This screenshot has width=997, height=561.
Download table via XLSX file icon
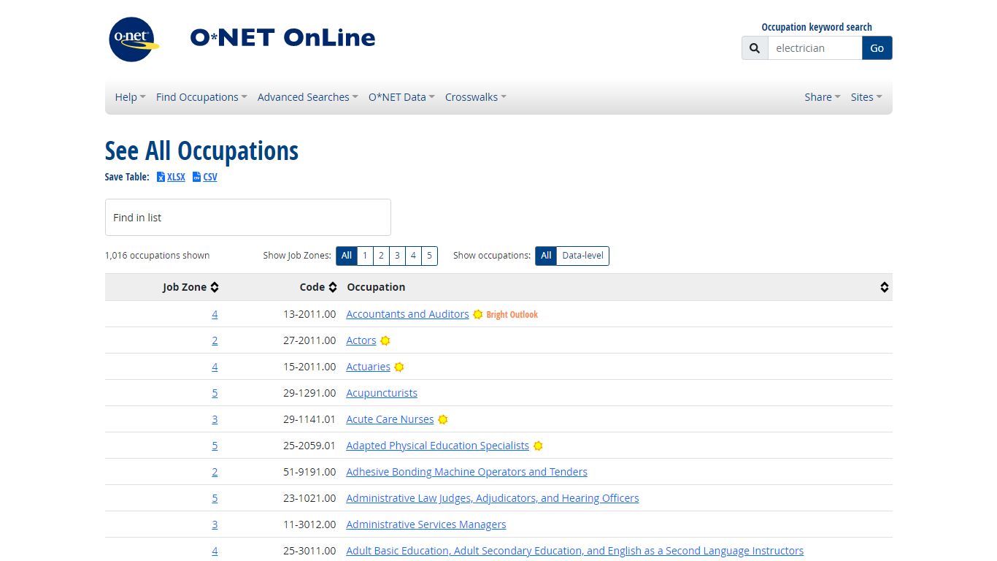tap(161, 177)
